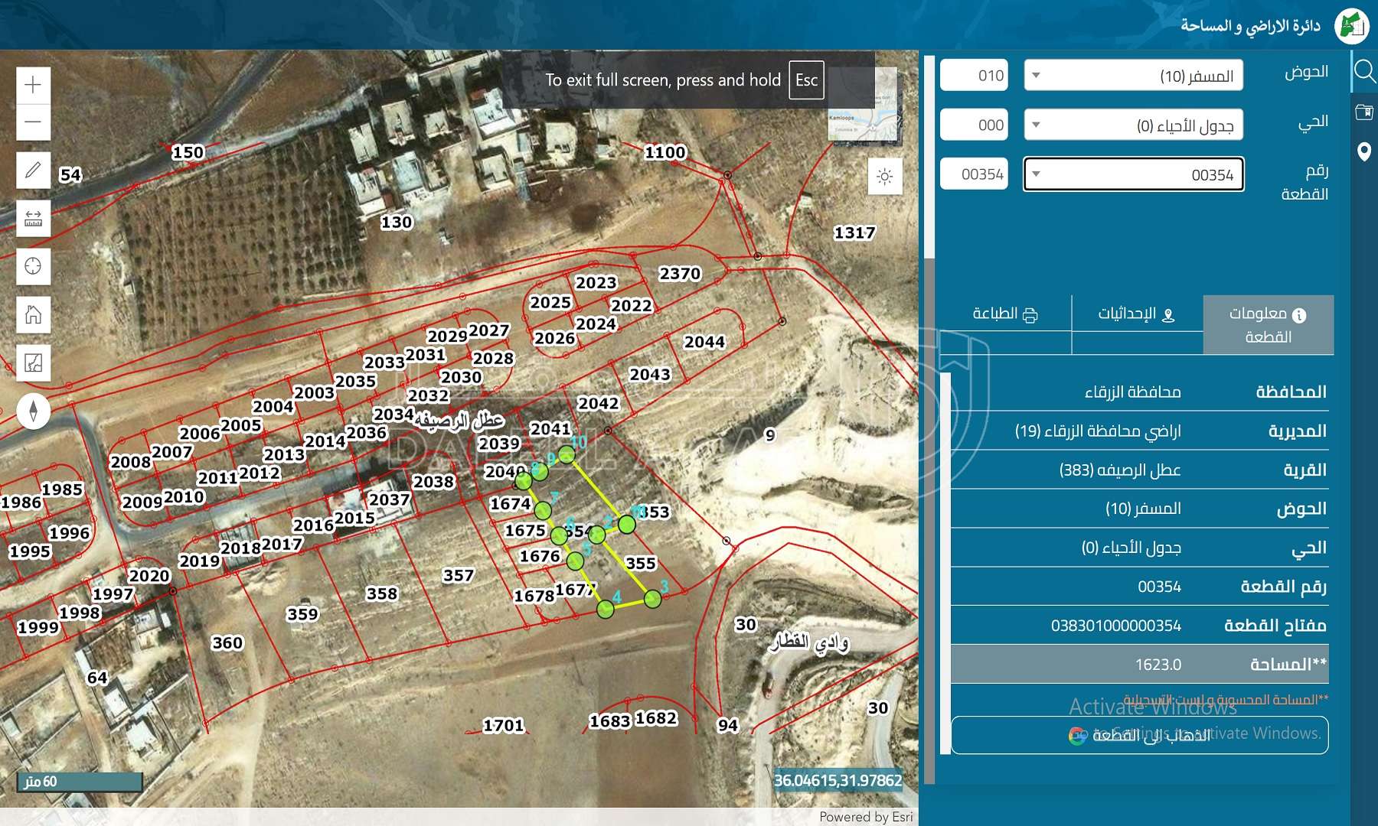Open the bookmarks folder sidebar icon
The width and height of the screenshot is (1378, 826).
pyautogui.click(x=1364, y=112)
